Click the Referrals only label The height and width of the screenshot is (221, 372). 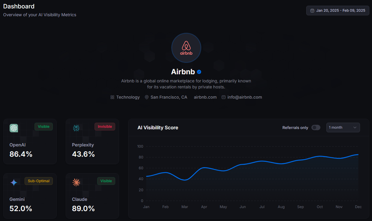[x=295, y=128]
